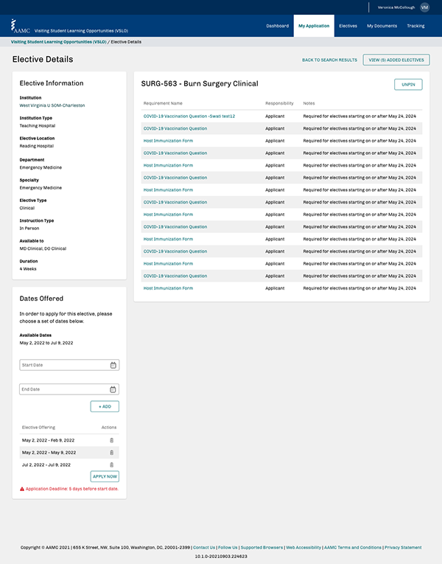Click the Requirement Name column header

(x=163, y=103)
